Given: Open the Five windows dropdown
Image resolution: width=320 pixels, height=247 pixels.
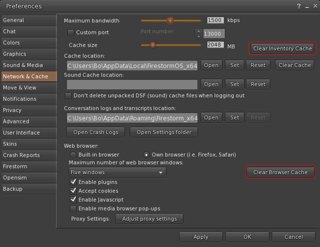Looking at the screenshot, I should pyautogui.click(x=117, y=173).
